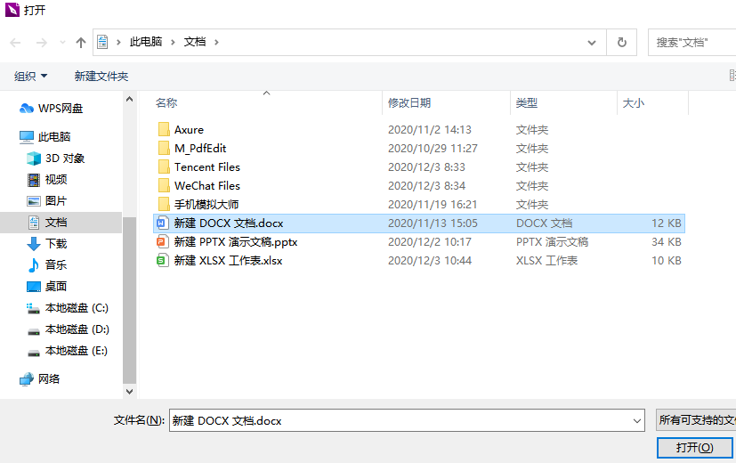Screen dimensions: 736x463
Task: Click the 打开(O) button
Action: [x=694, y=447]
